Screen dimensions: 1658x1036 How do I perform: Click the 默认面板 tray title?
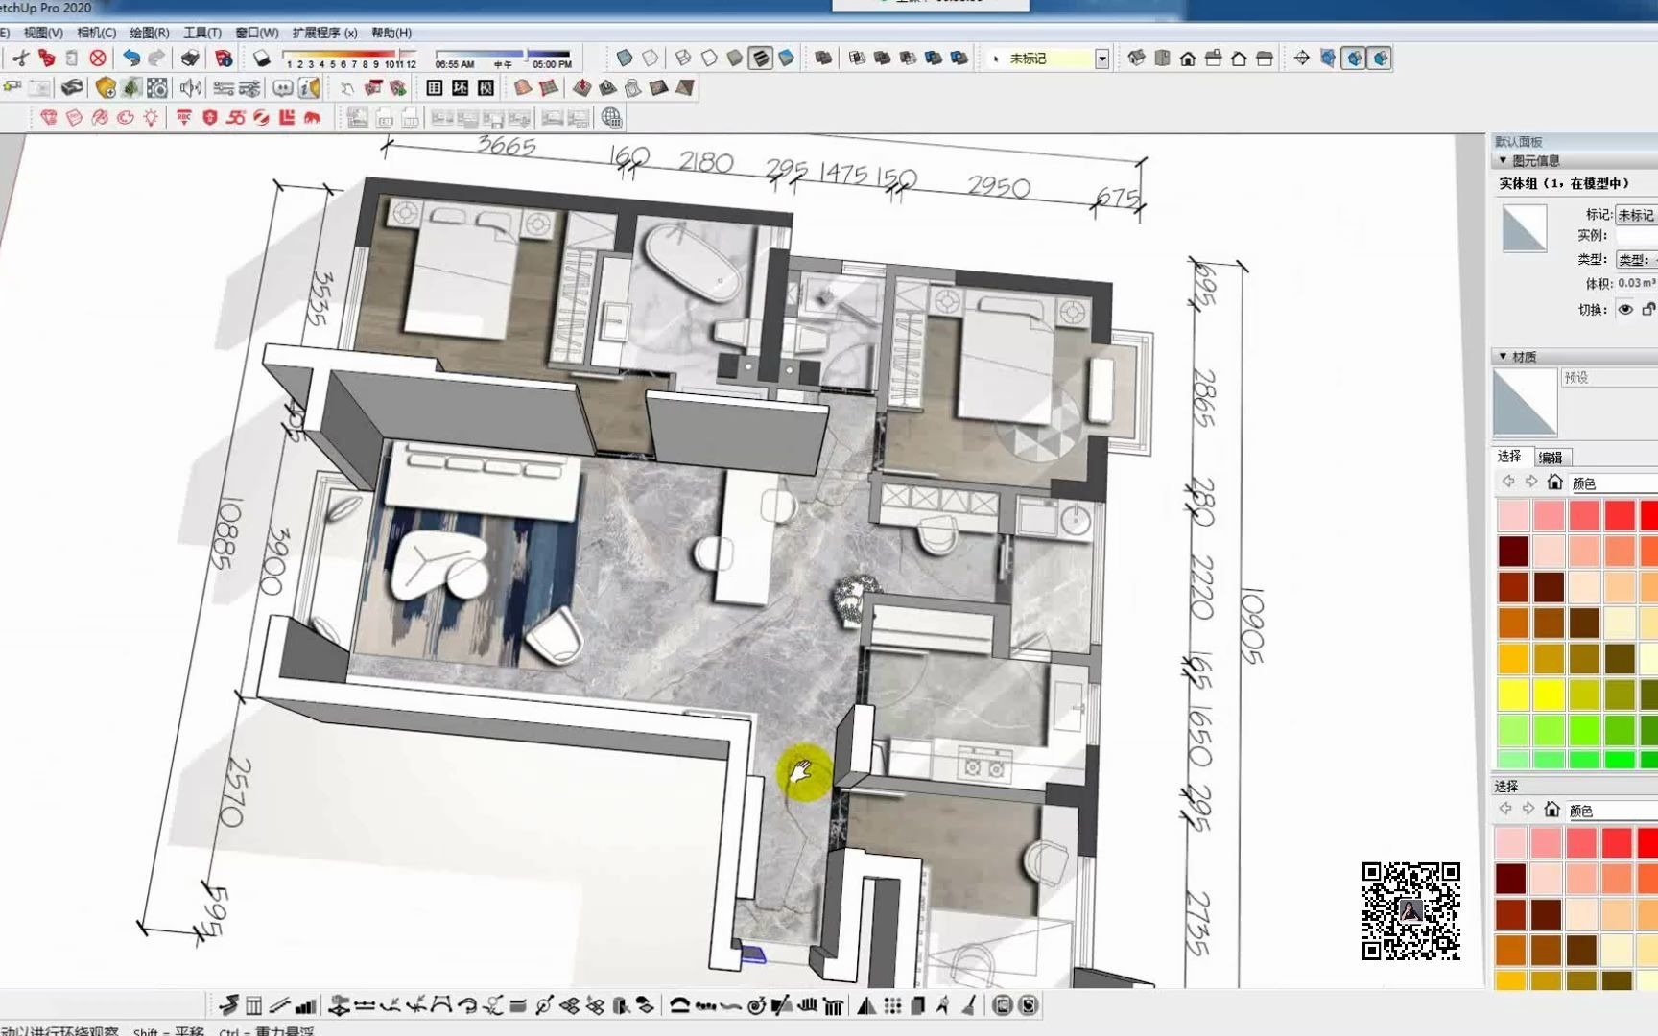tap(1519, 142)
